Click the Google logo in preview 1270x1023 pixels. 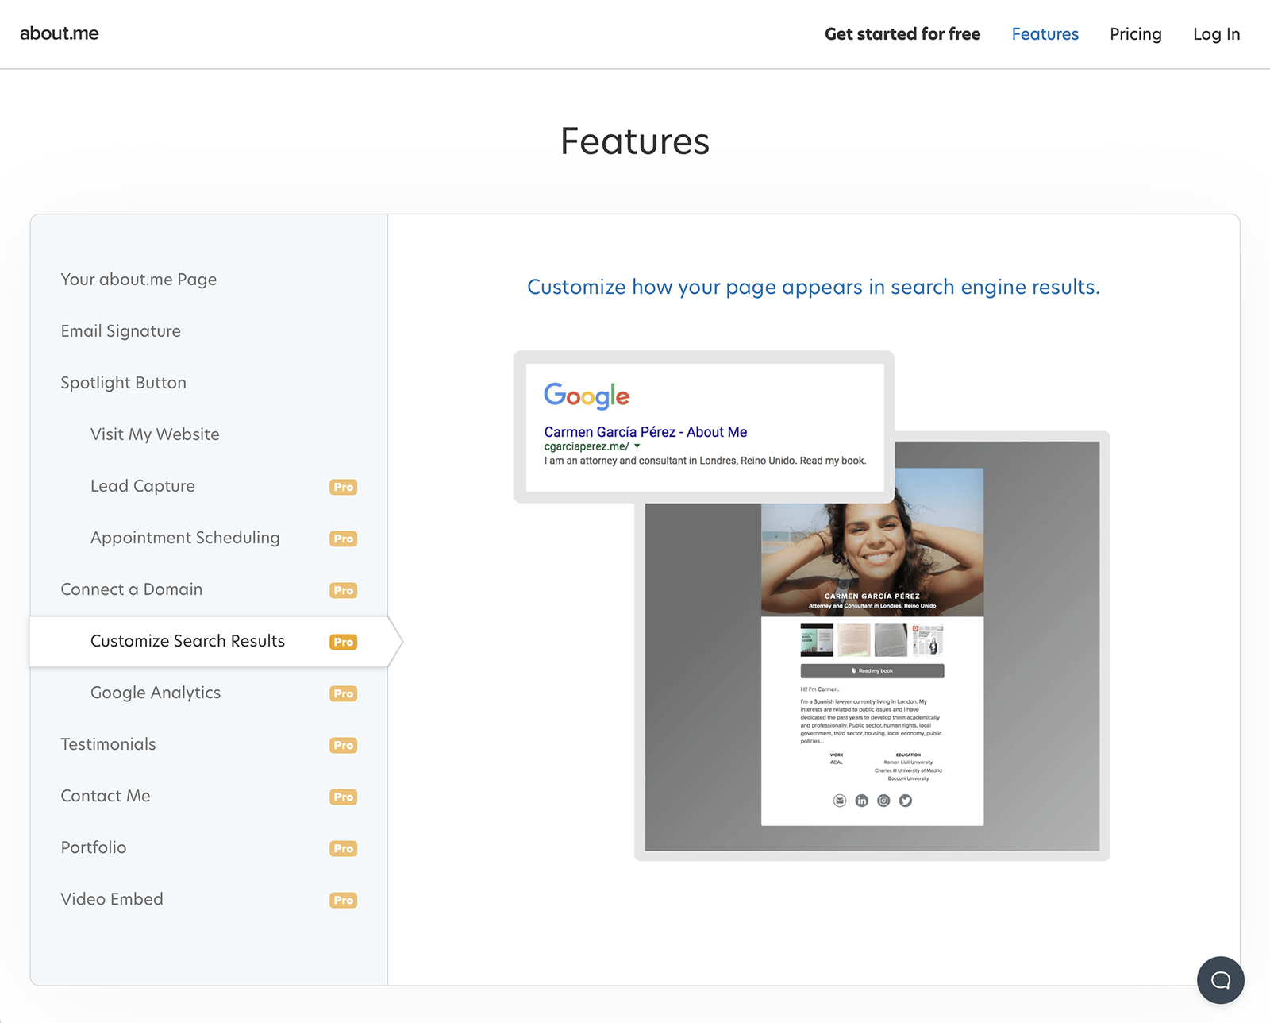point(587,396)
